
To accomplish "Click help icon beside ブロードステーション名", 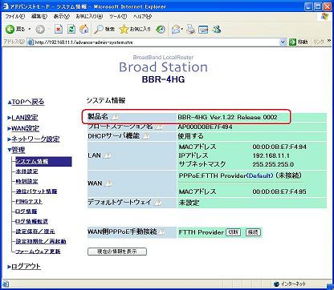I will (159, 127).
